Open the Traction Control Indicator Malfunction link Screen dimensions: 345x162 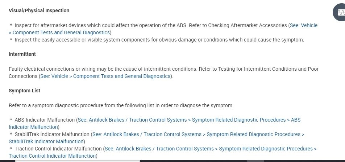210,149
